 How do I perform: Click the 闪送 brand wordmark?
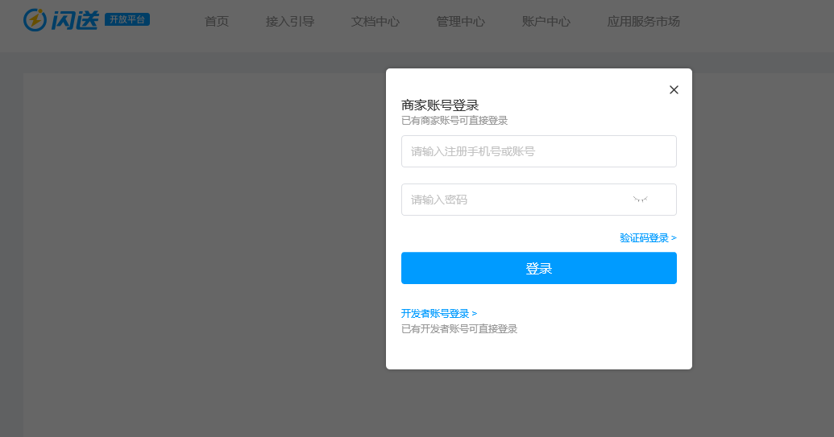click(x=74, y=20)
